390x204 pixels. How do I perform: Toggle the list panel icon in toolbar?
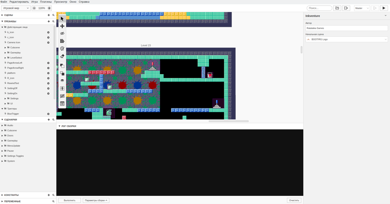pos(62,103)
